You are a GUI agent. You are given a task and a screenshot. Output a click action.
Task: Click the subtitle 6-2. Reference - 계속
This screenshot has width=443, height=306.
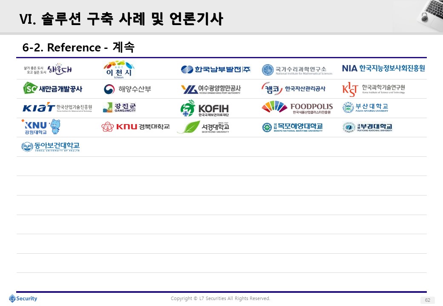pyautogui.click(x=78, y=47)
